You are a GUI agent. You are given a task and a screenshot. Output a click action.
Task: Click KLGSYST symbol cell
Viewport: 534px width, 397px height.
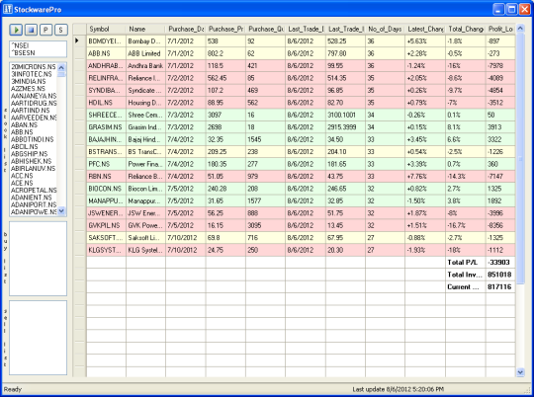pyautogui.click(x=106, y=250)
